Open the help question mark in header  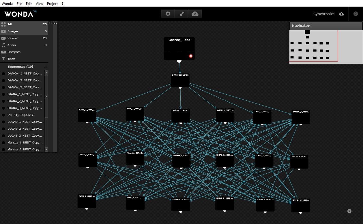356,14
